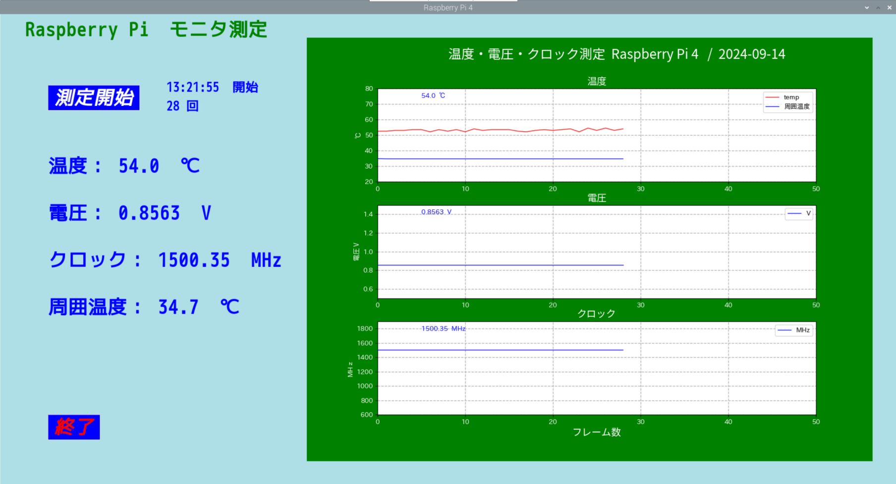
Task: Click the chart title with date 2024-09-14
Action: (x=617, y=54)
